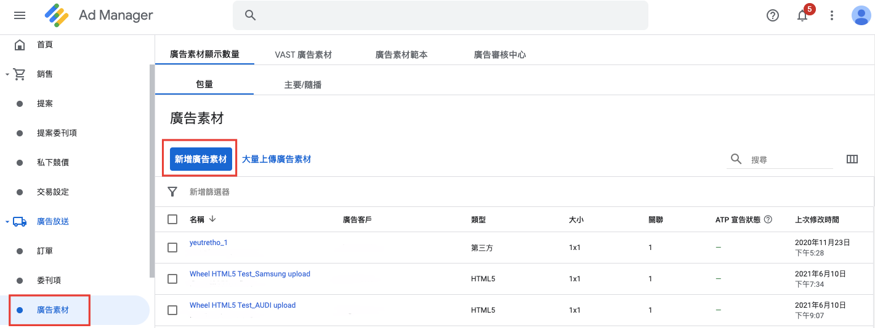Open the hamburger main menu
Viewport: 875px width, 328px height.
[x=20, y=15]
